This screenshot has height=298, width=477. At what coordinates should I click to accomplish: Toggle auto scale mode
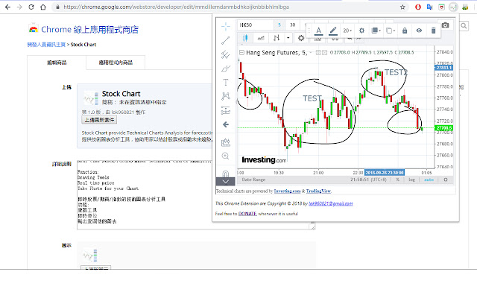pyautogui.click(x=429, y=180)
